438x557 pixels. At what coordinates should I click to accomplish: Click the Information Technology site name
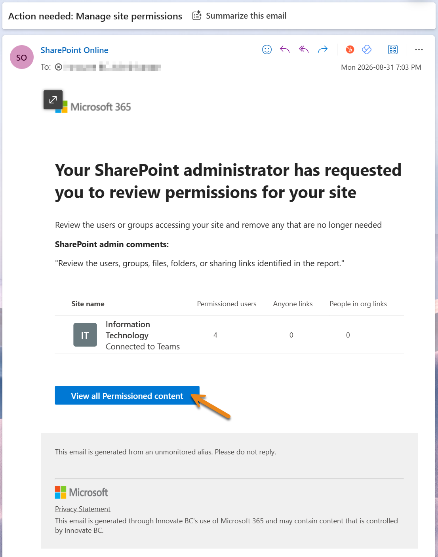click(x=128, y=330)
